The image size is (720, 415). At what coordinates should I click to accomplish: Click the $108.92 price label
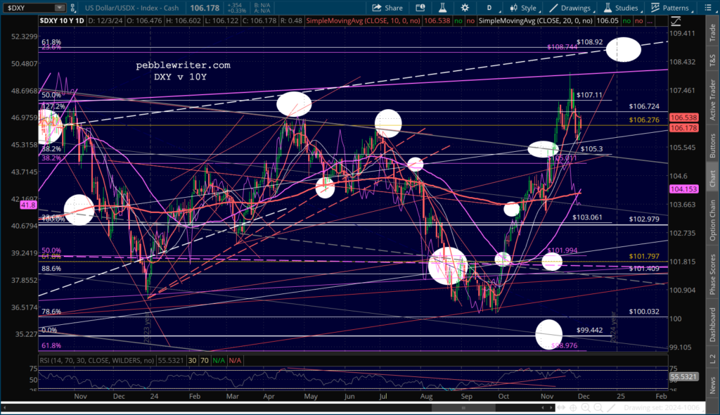point(590,41)
